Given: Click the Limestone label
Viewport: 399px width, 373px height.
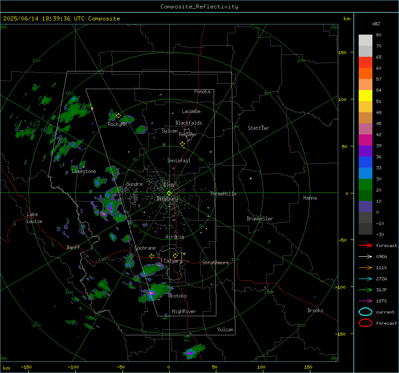Looking at the screenshot, I should 84,171.
